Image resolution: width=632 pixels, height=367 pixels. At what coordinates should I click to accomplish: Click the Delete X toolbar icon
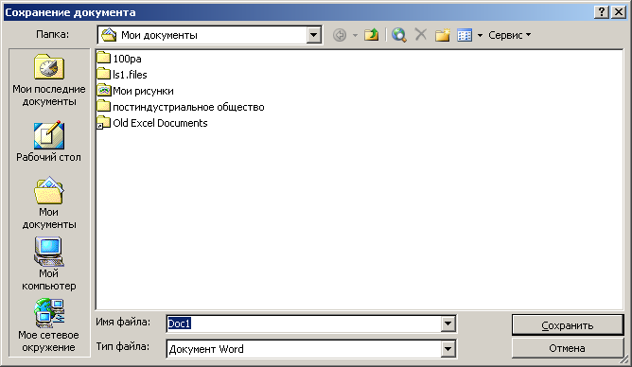[421, 35]
